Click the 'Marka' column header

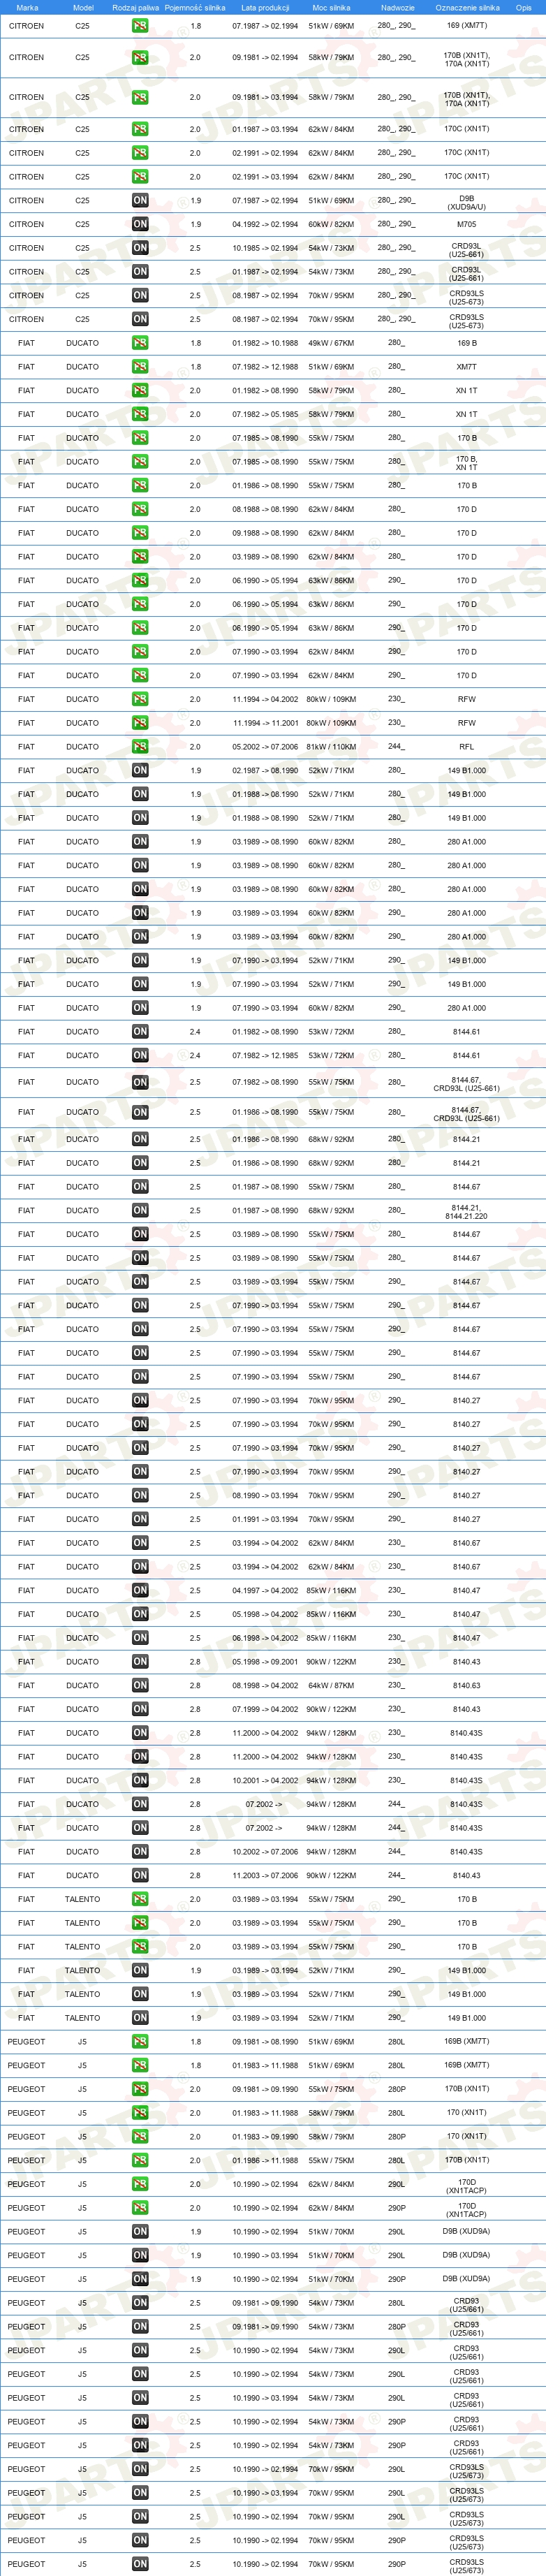27,7
